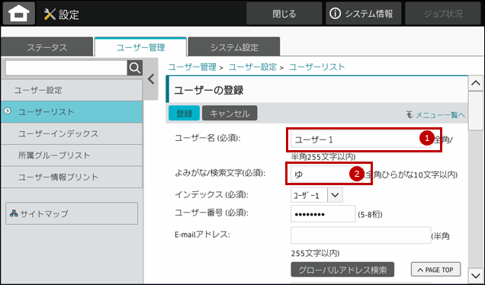Open 所属グループリスト in the sidebar
The image size is (485, 285).
[x=72, y=155]
